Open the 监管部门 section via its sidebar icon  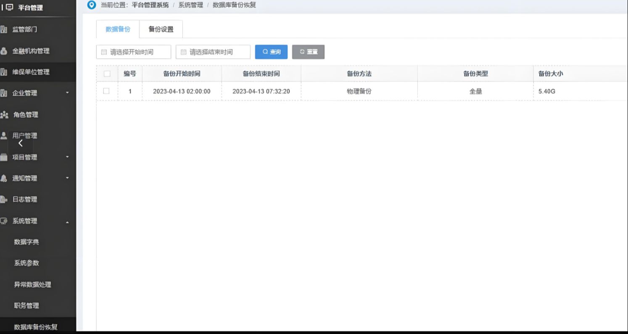pos(5,29)
